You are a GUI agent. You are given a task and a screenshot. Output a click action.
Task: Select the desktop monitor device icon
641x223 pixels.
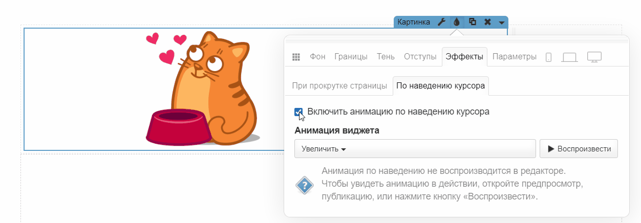pos(594,57)
